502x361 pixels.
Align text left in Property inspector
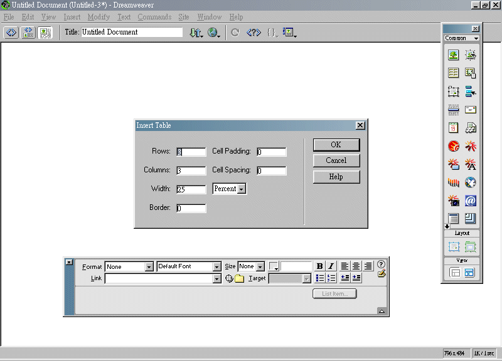pyautogui.click(x=344, y=266)
